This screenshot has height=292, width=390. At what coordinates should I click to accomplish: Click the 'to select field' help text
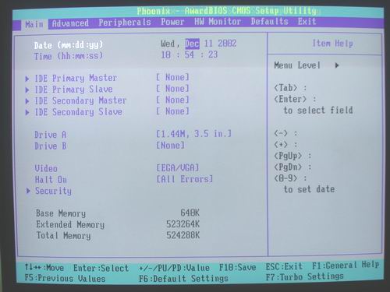coord(318,111)
